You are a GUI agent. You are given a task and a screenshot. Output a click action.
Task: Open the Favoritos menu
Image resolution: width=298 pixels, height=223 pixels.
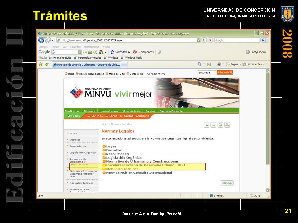[75, 47]
